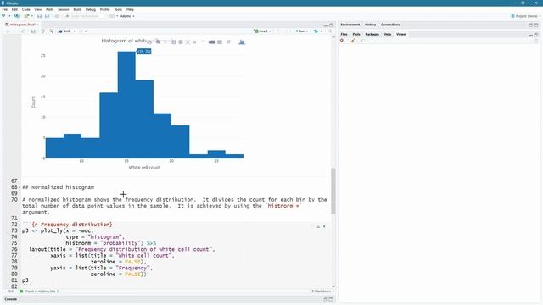
Task: Click the Go to file/function field
Action: 85,16
